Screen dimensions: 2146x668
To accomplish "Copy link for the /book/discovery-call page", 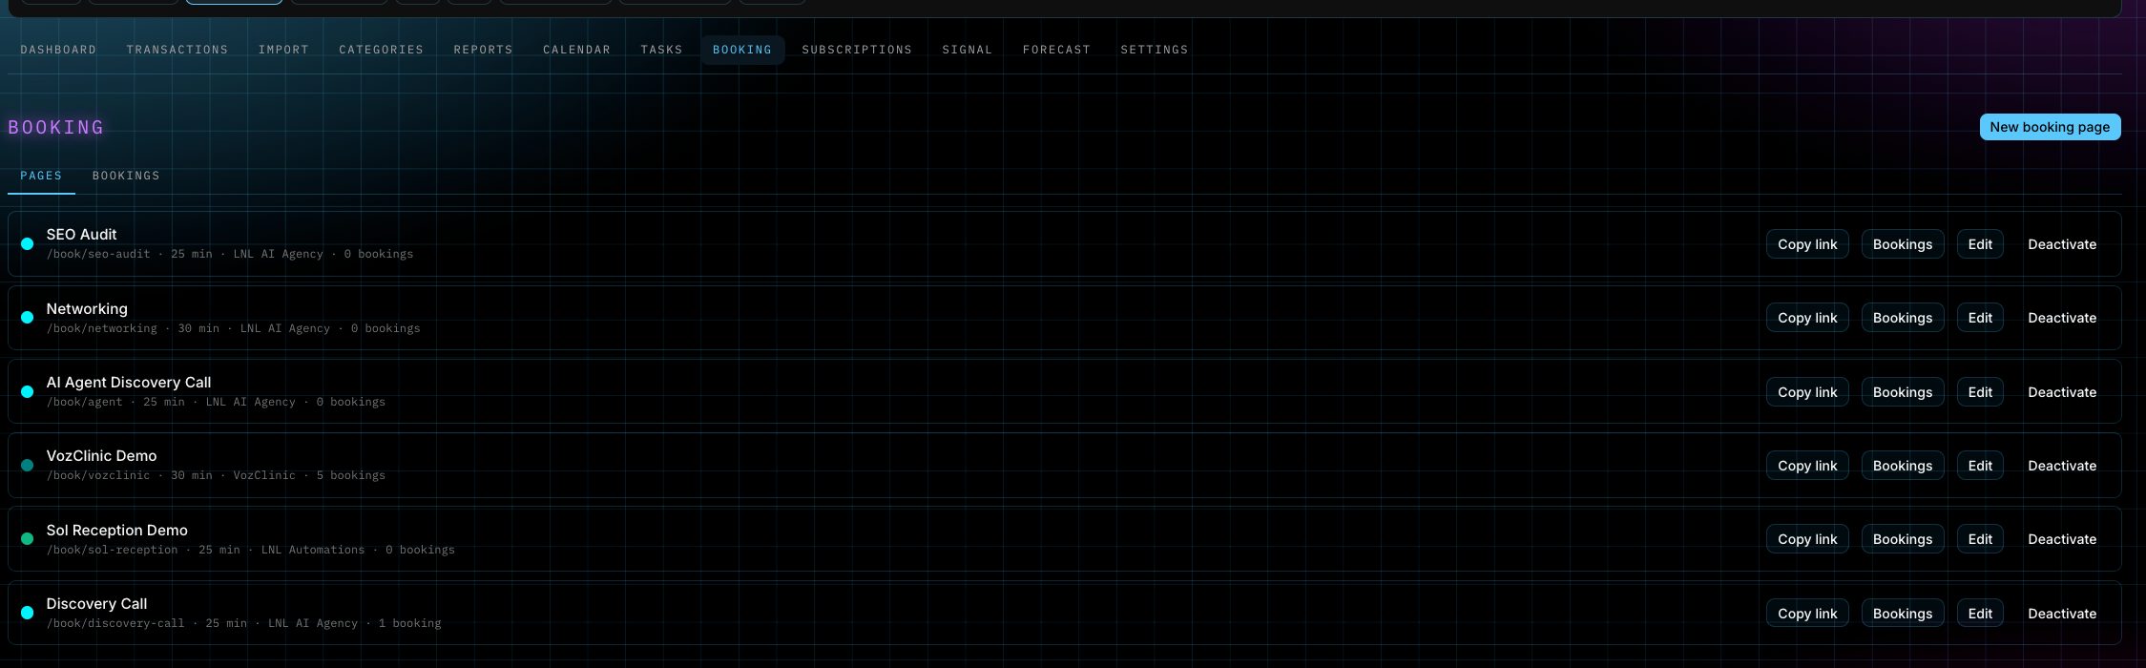I will pyautogui.click(x=1807, y=614).
